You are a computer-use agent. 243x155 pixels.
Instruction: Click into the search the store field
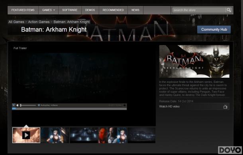(x=199, y=10)
